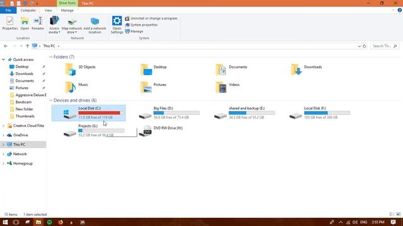The height and width of the screenshot is (226, 403).
Task: Open the Help question mark icon
Action: click(400, 10)
